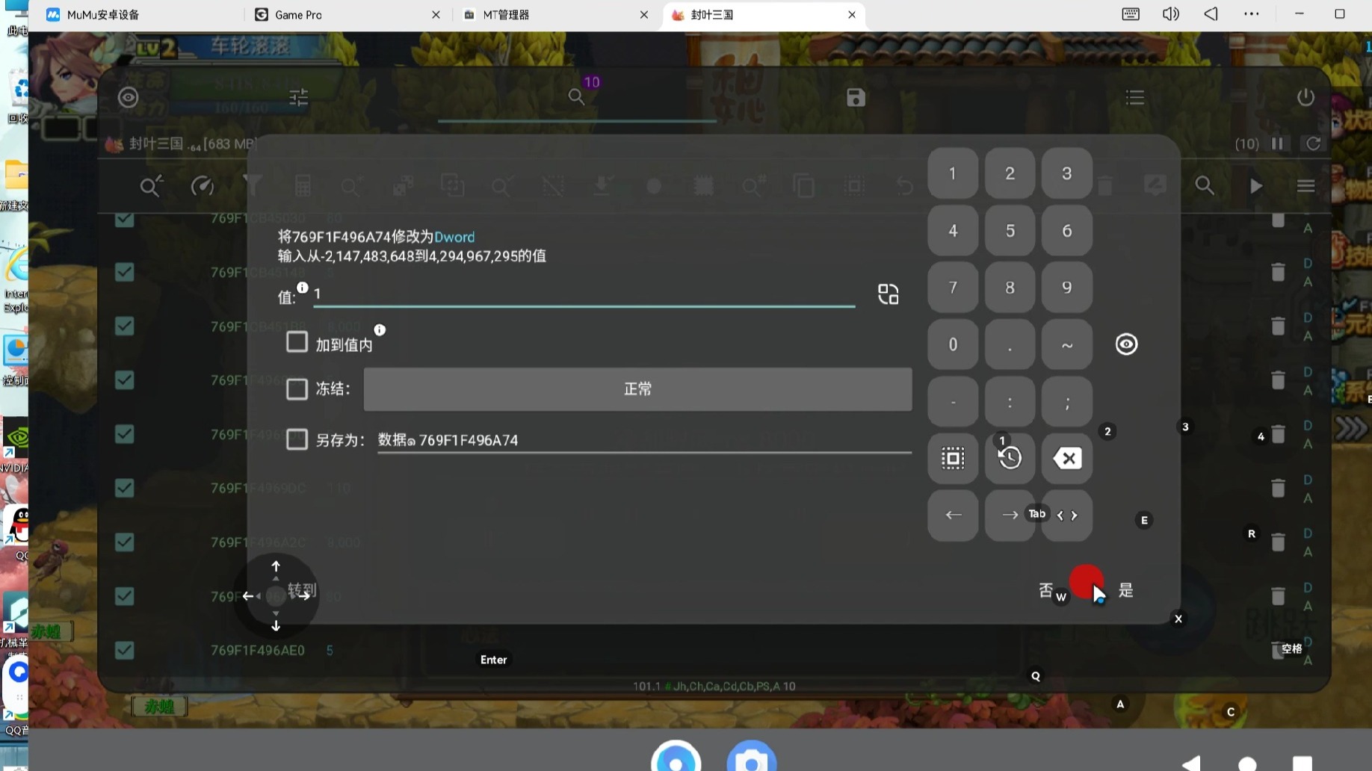This screenshot has width=1372, height=771.
Task: Open the settings sliders tab
Action: point(299,97)
